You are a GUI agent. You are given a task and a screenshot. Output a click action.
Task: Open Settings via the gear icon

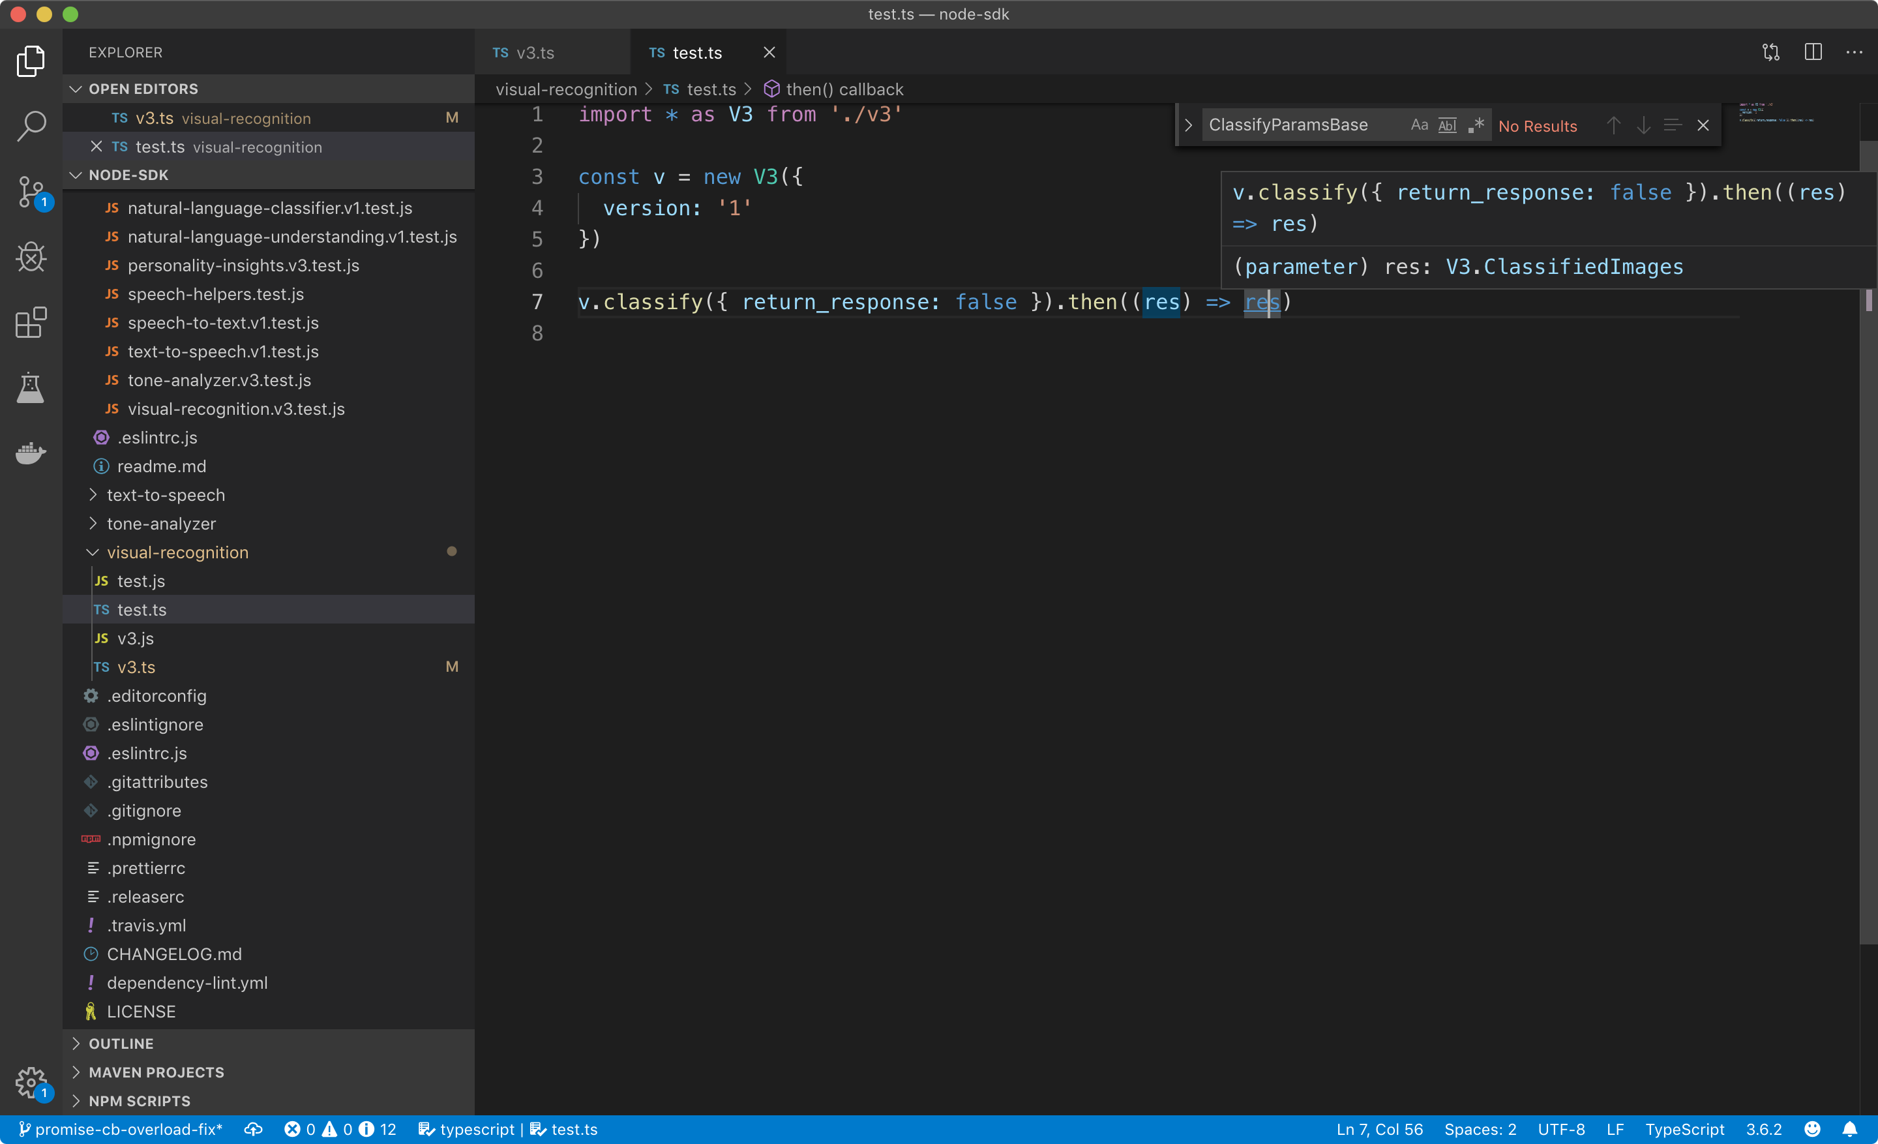point(31,1083)
